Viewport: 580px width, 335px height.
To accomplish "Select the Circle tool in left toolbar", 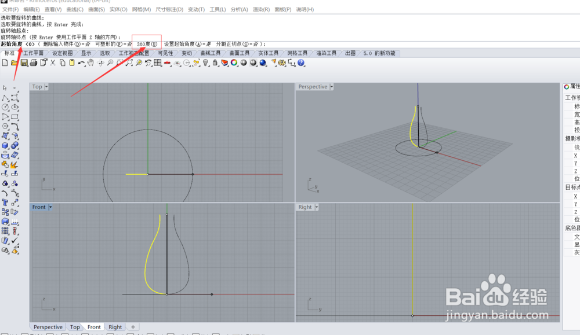I will (5, 107).
